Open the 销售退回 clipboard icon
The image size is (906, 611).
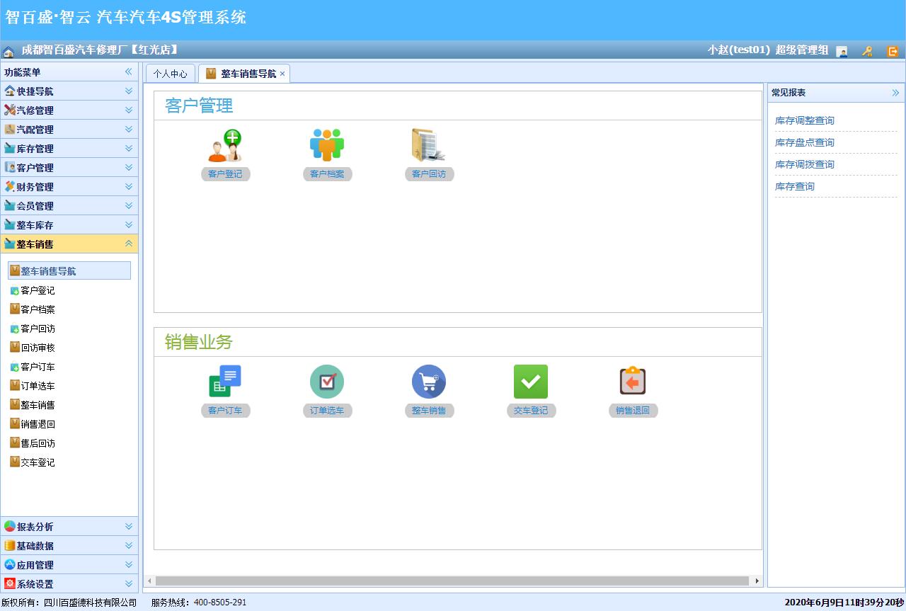[x=633, y=382]
